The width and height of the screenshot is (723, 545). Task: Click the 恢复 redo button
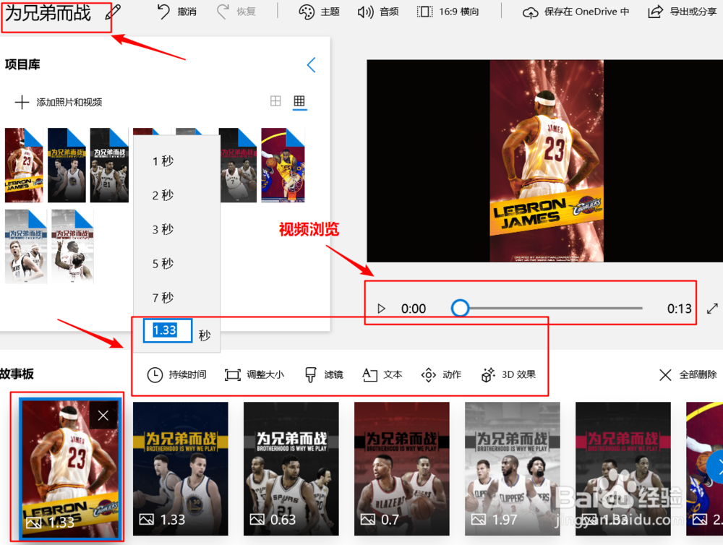click(x=236, y=12)
